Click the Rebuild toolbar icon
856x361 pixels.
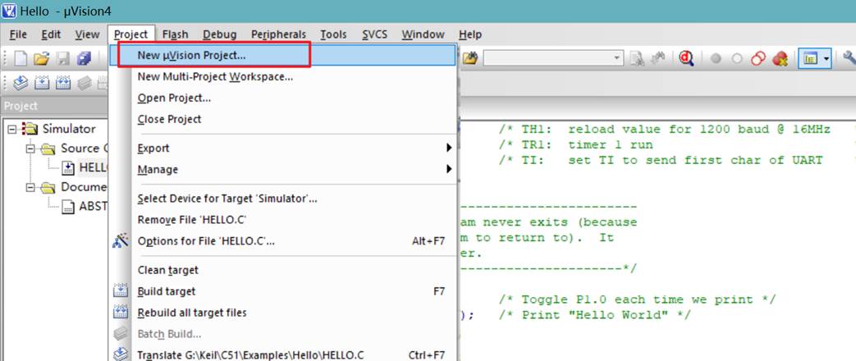(x=63, y=83)
